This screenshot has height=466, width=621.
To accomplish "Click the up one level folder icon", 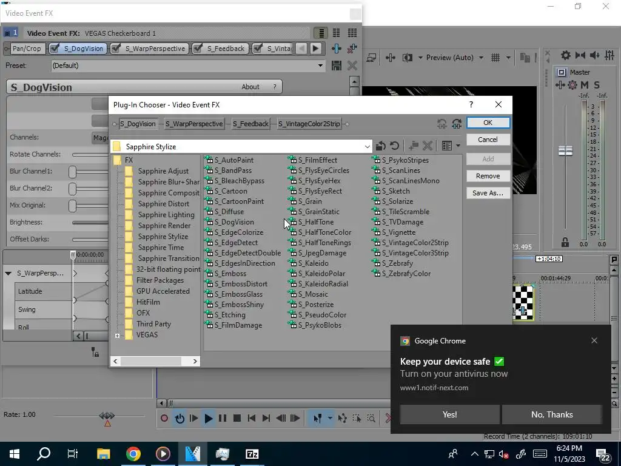I will [381, 146].
